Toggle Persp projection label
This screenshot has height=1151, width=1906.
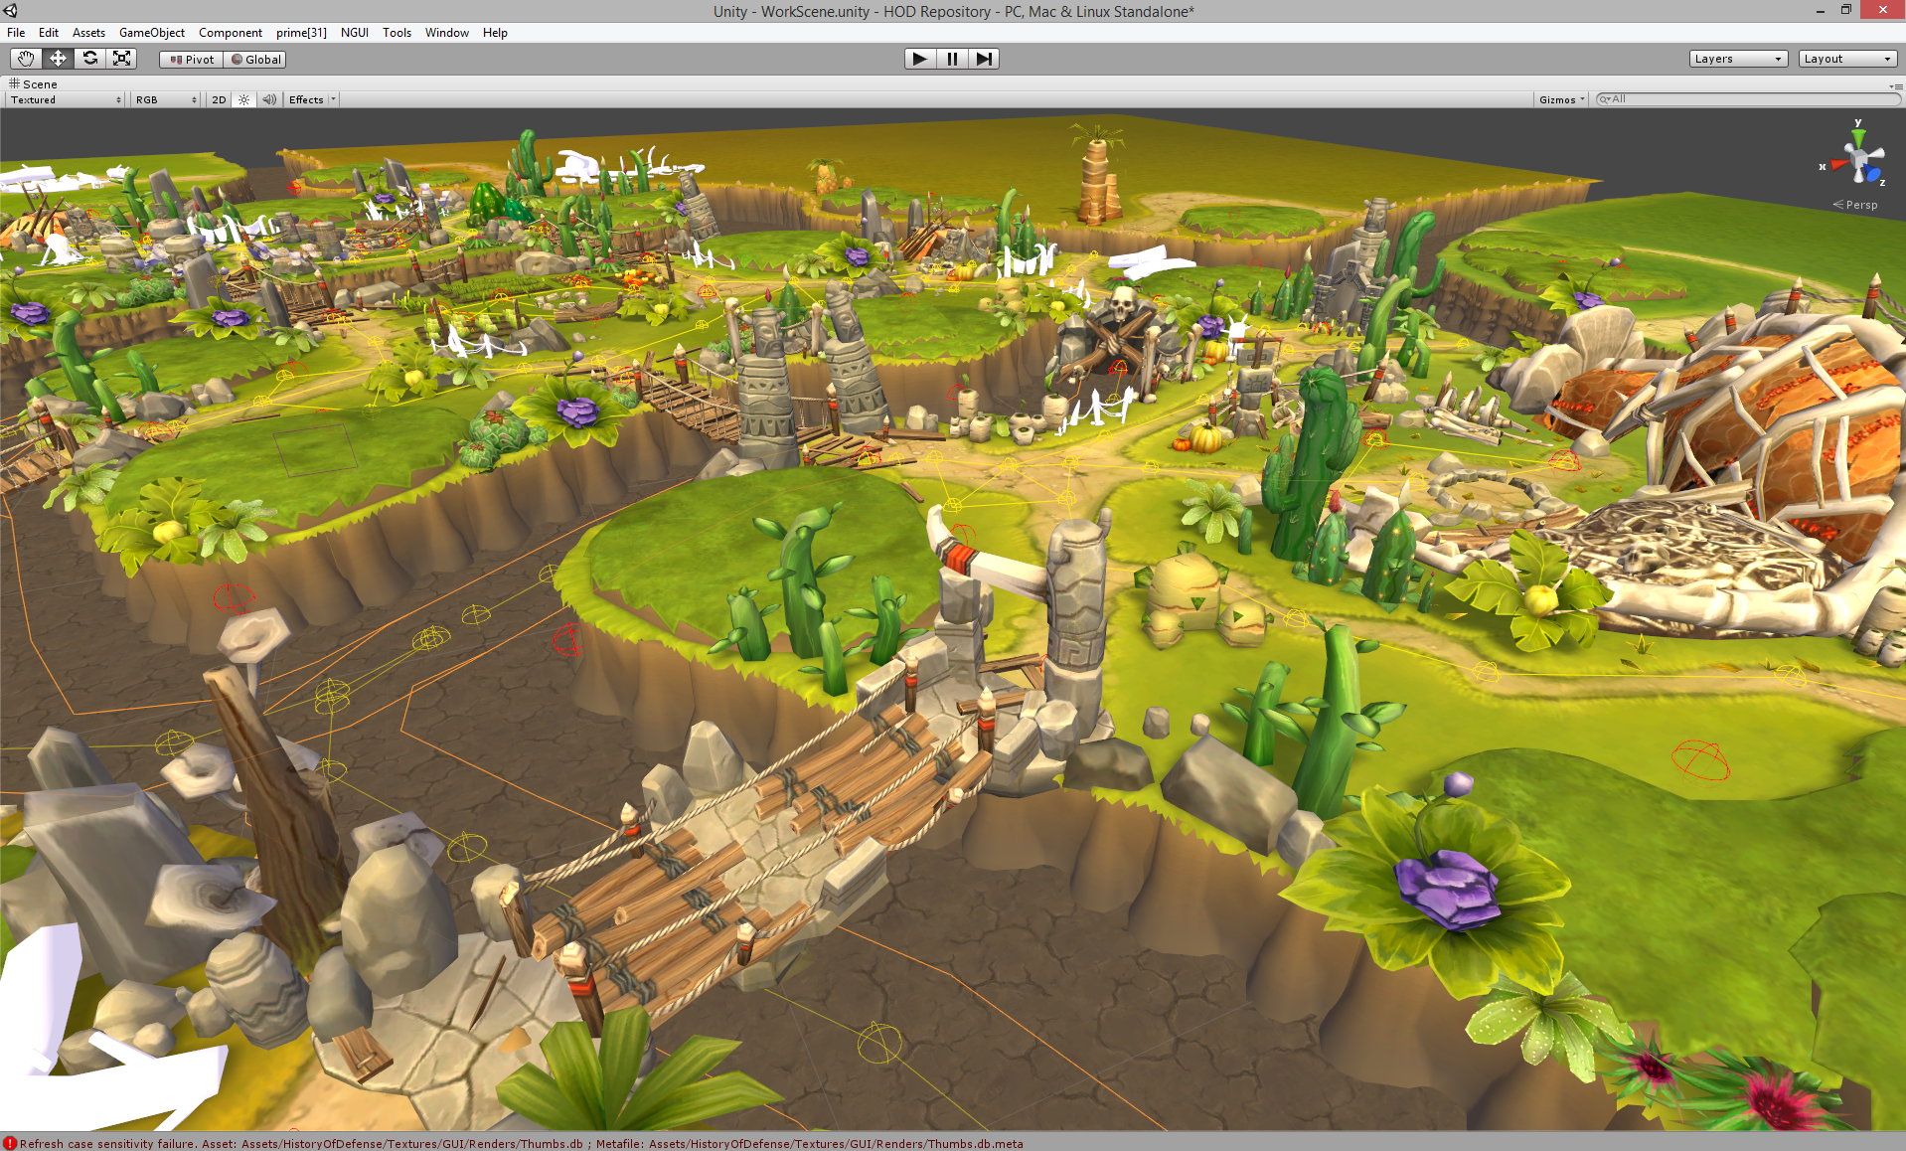coord(1856,205)
